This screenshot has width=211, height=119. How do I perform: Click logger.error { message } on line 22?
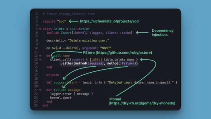(x=72, y=94)
